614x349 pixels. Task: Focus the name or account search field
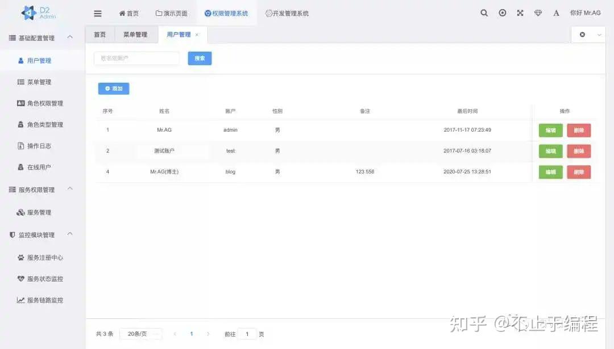(136, 58)
